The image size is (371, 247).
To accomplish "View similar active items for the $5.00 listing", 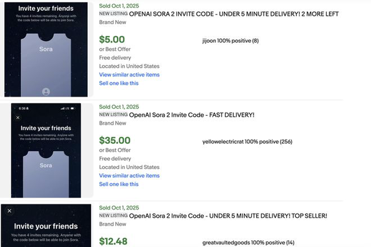I will [129, 75].
